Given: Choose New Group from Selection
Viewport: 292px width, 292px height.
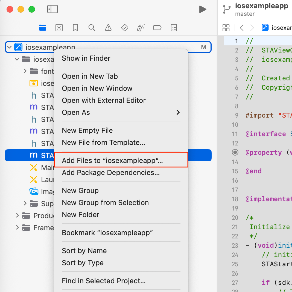Looking at the screenshot, I should click(121, 203).
